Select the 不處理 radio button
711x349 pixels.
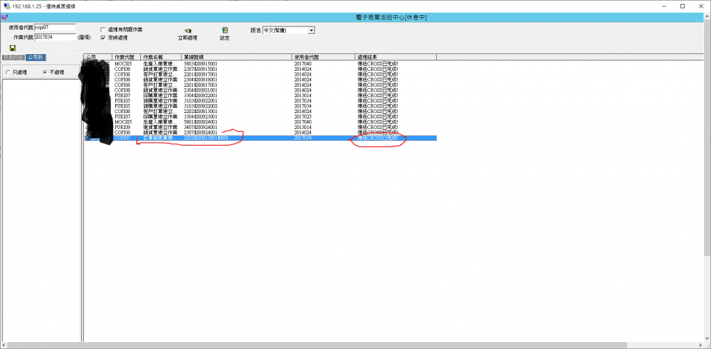point(45,72)
